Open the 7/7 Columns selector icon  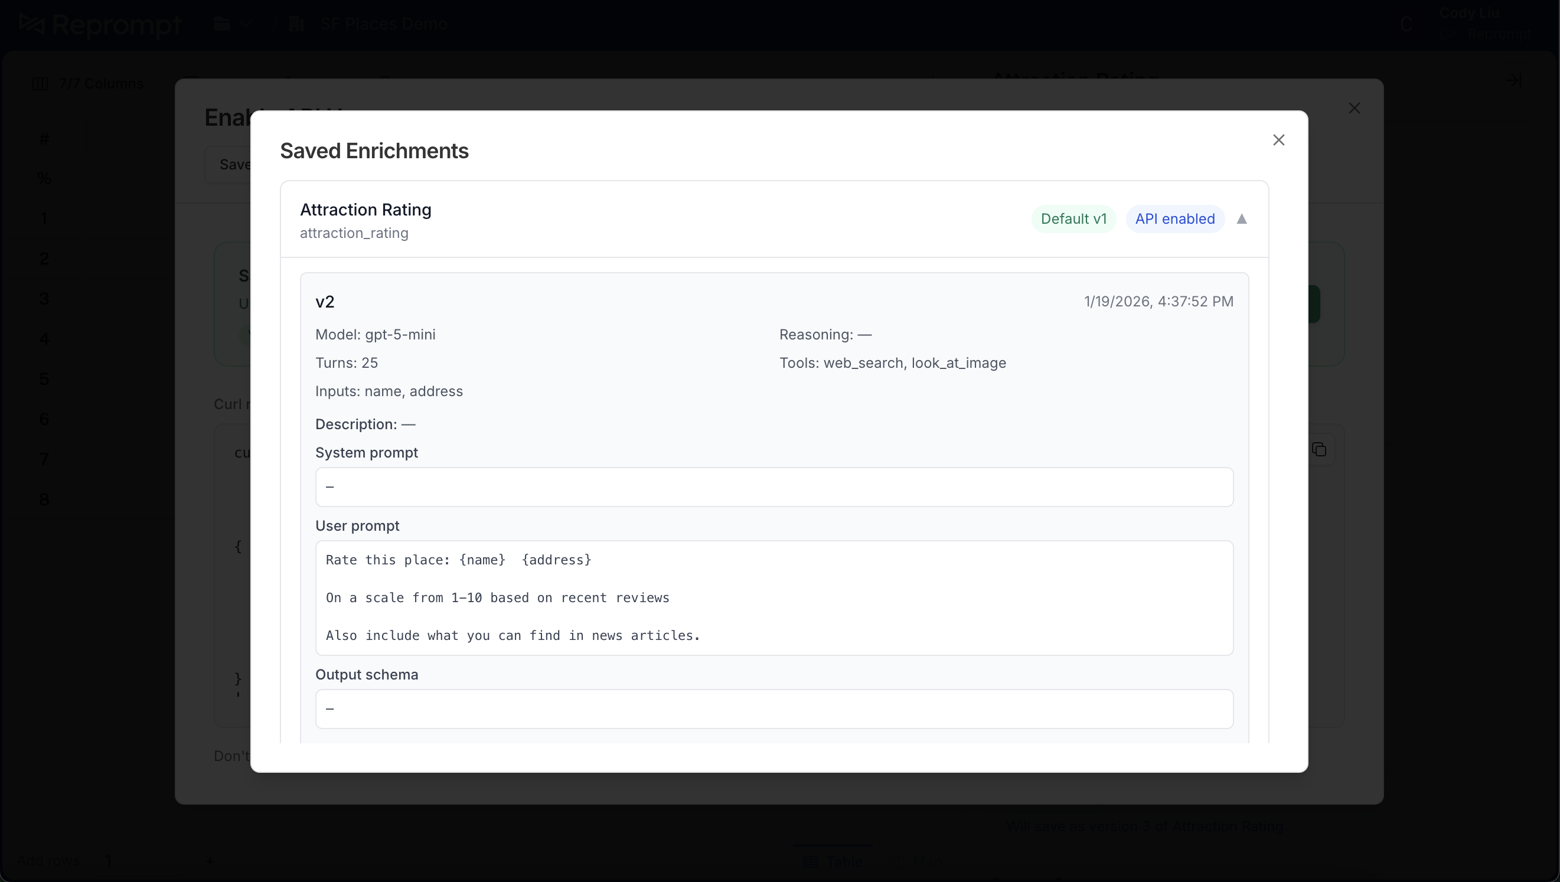click(40, 84)
